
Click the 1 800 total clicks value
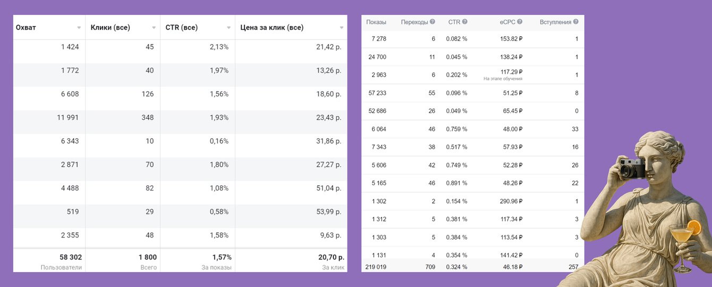tap(148, 257)
